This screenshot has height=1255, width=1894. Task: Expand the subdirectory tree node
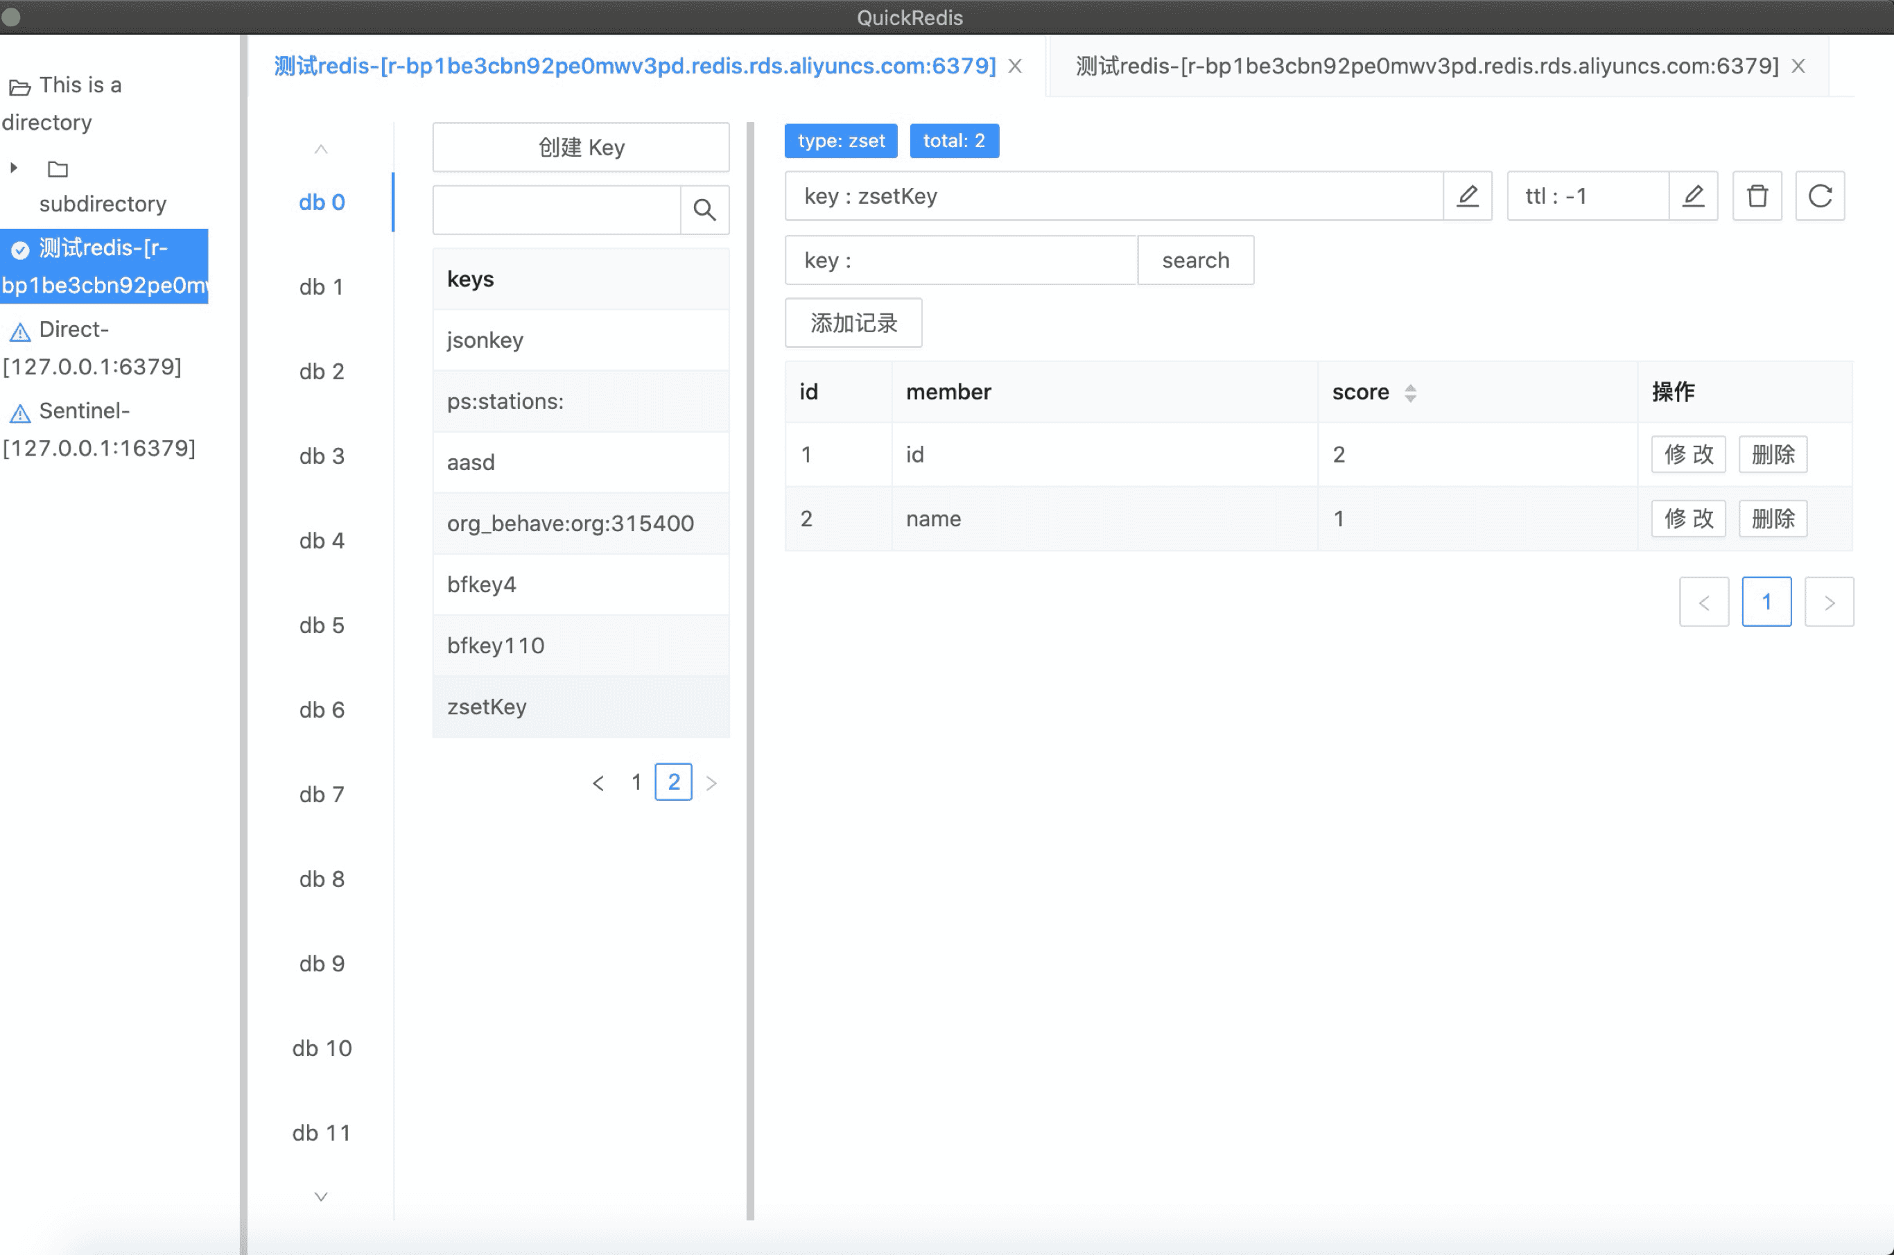coord(14,168)
